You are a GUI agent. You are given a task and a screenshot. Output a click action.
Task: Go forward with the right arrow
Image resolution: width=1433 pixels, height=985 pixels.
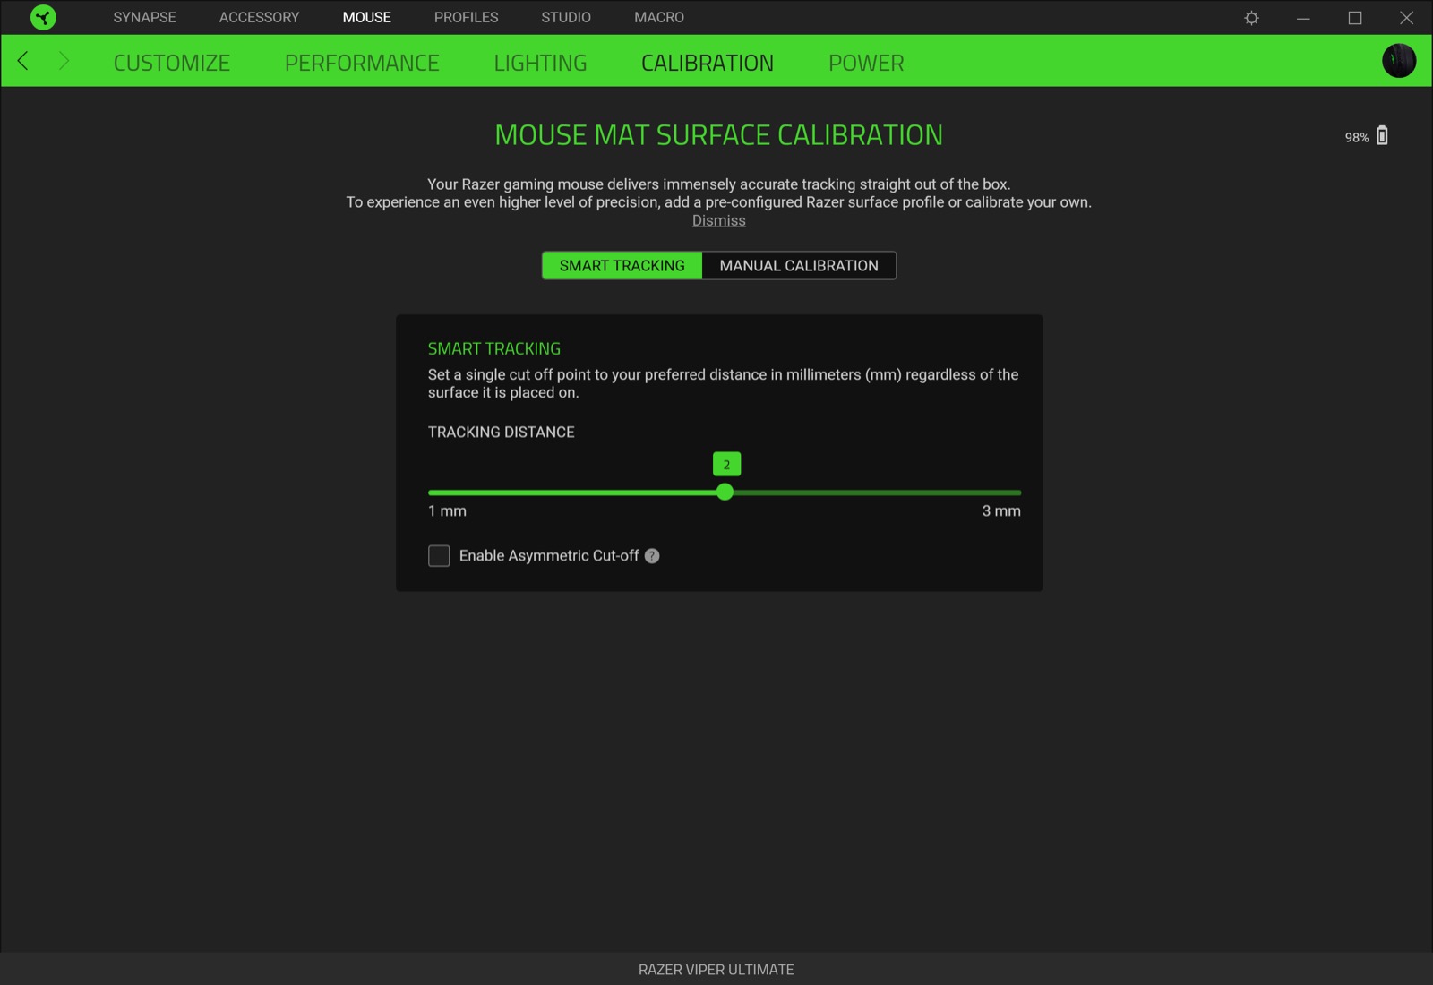[x=64, y=61]
